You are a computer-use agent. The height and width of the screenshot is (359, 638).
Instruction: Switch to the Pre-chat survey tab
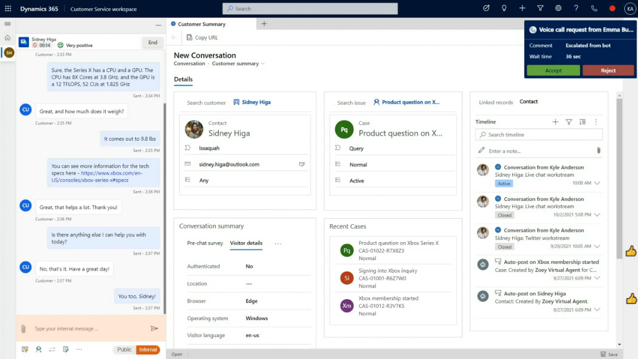[205, 243]
